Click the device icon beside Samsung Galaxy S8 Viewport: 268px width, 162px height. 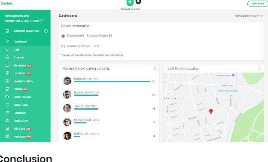[x=7, y=31]
